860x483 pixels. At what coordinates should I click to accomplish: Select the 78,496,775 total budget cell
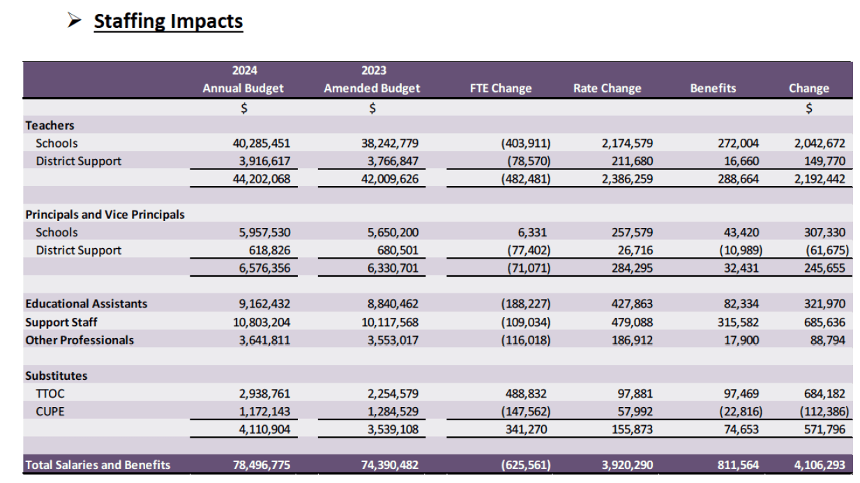click(261, 465)
